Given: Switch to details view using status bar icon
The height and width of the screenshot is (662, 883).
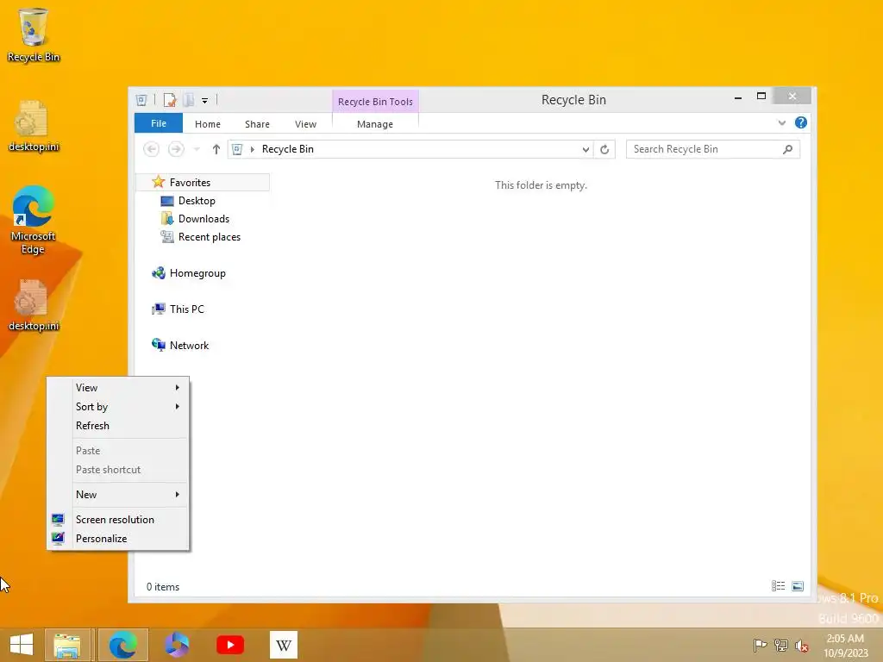Looking at the screenshot, I should [x=779, y=586].
